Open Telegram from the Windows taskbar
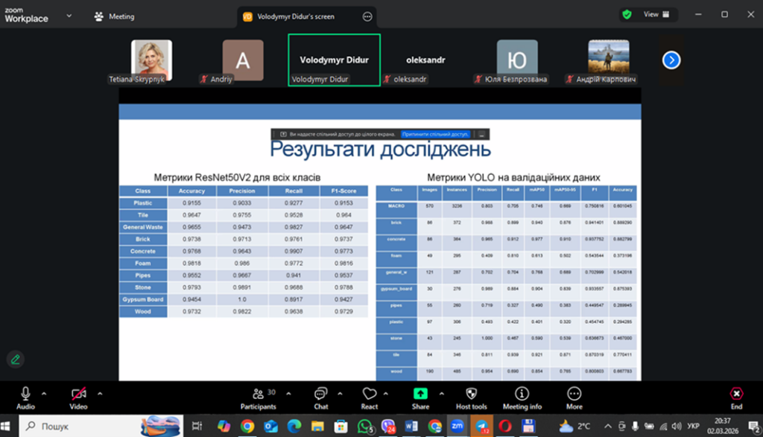This screenshot has width=763, height=437. pos(481,426)
